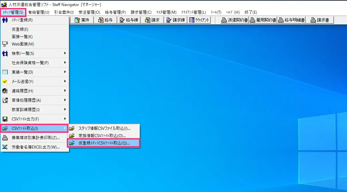
Task: Click the クライアント toolbar button
Action: pos(199,20)
